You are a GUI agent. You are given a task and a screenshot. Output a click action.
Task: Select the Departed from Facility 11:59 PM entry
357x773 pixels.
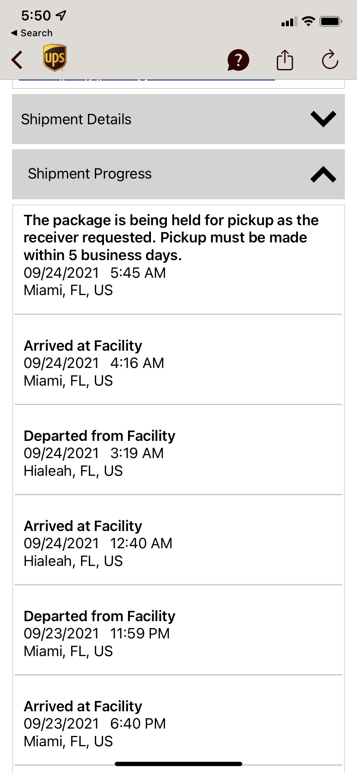[x=178, y=630]
